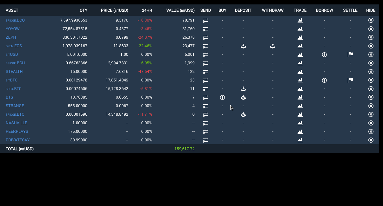Image resolution: width=383 pixels, height=206 pixels.
Task: Send ZEPH via its transfer arrows
Action: click(206, 37)
